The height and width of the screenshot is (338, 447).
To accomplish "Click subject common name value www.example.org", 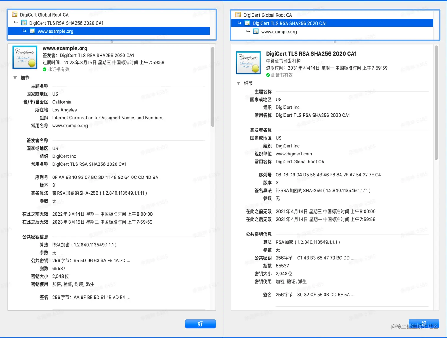I will point(70,126).
